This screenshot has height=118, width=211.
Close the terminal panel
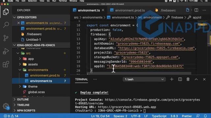(x=204, y=79)
